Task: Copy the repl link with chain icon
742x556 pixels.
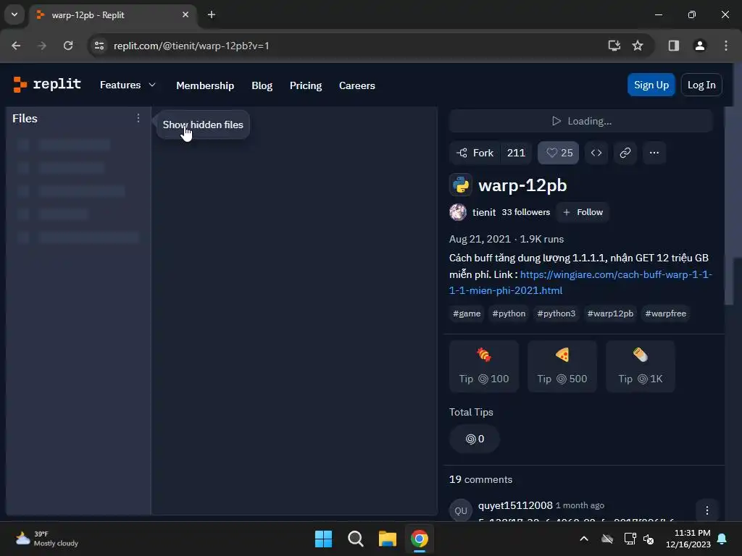Action: (625, 153)
